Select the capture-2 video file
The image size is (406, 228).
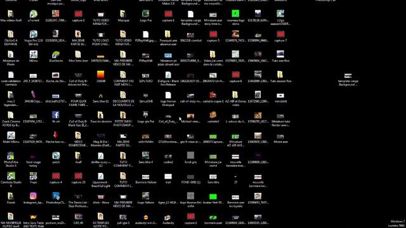pyautogui.click(x=190, y=217)
